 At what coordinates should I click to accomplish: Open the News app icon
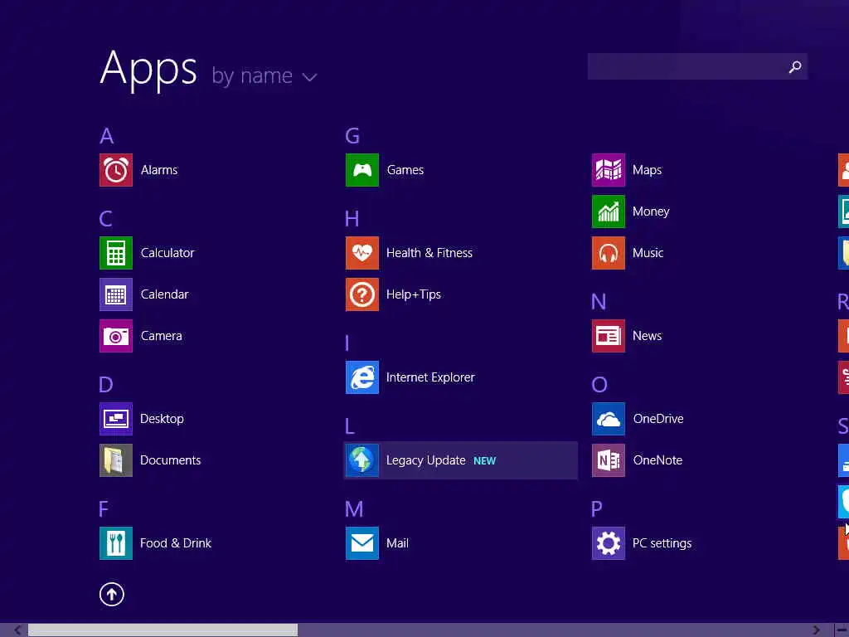[609, 336]
